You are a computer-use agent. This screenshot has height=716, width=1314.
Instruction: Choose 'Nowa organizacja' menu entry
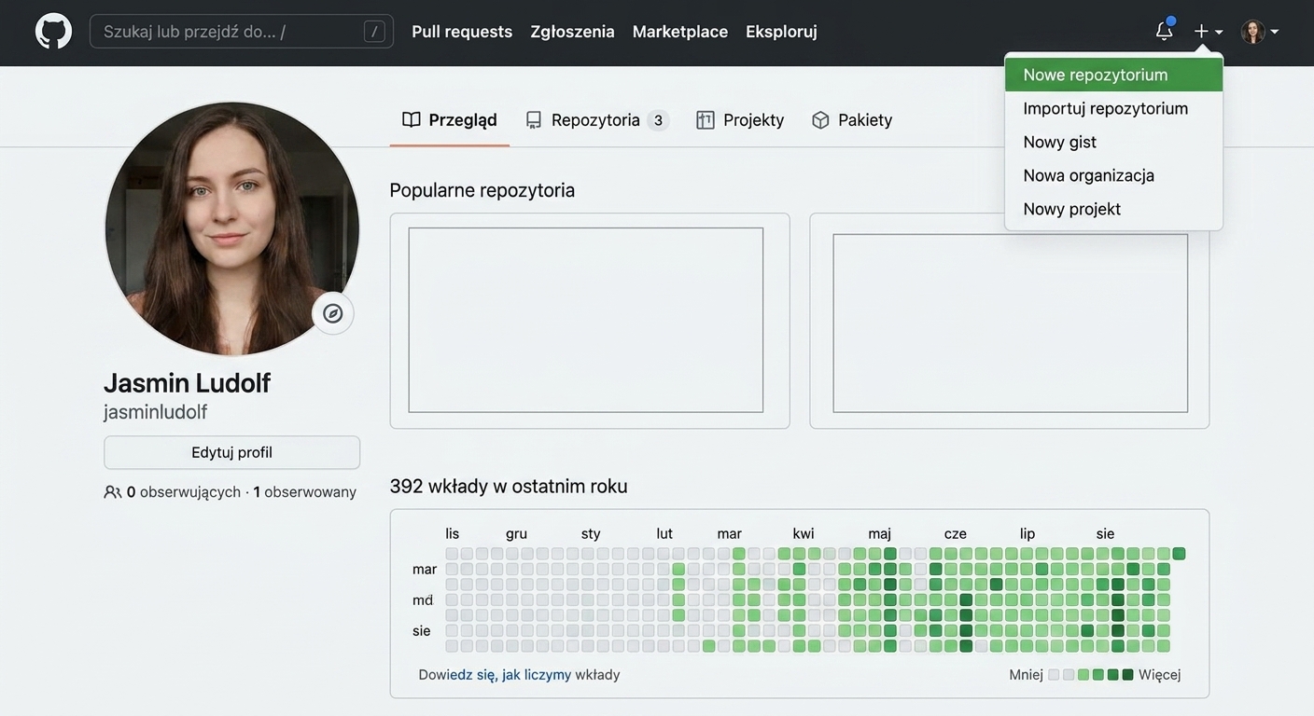click(x=1113, y=175)
